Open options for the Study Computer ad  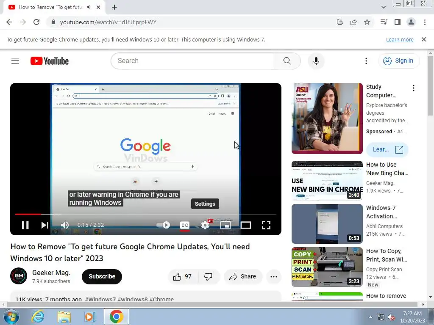[x=414, y=88]
